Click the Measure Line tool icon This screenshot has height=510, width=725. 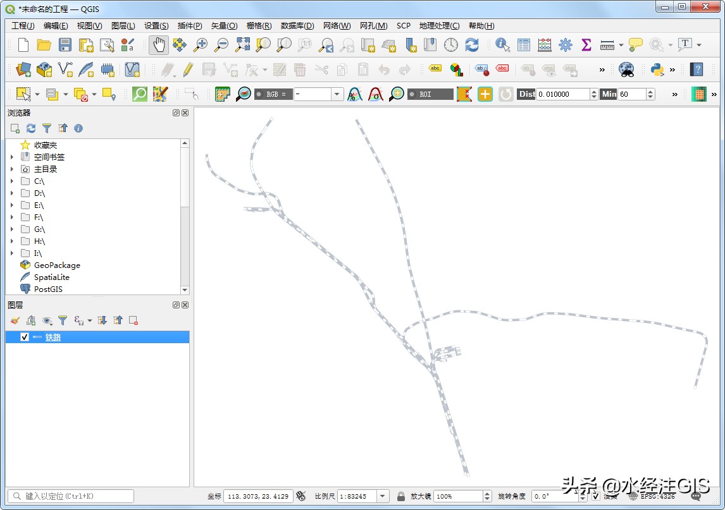[x=608, y=45]
